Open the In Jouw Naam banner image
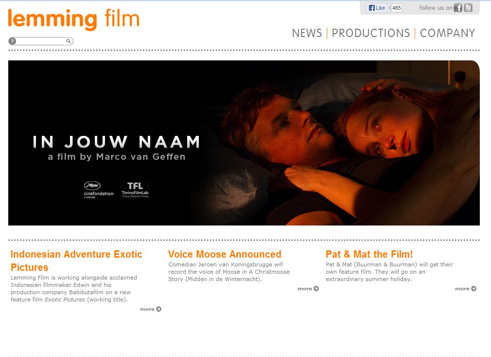 pyautogui.click(x=244, y=143)
